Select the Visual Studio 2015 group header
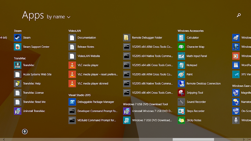 (x=80, y=95)
